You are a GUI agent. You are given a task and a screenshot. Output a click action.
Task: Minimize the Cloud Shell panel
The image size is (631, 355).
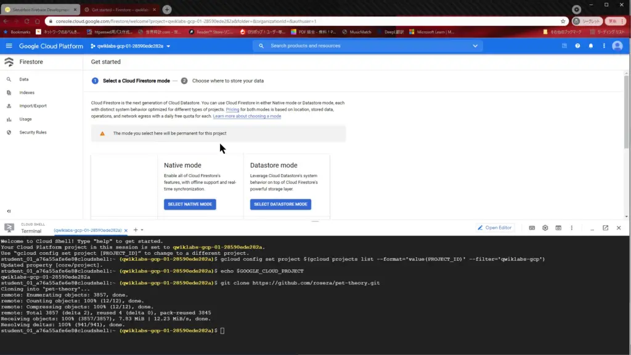[x=592, y=228]
